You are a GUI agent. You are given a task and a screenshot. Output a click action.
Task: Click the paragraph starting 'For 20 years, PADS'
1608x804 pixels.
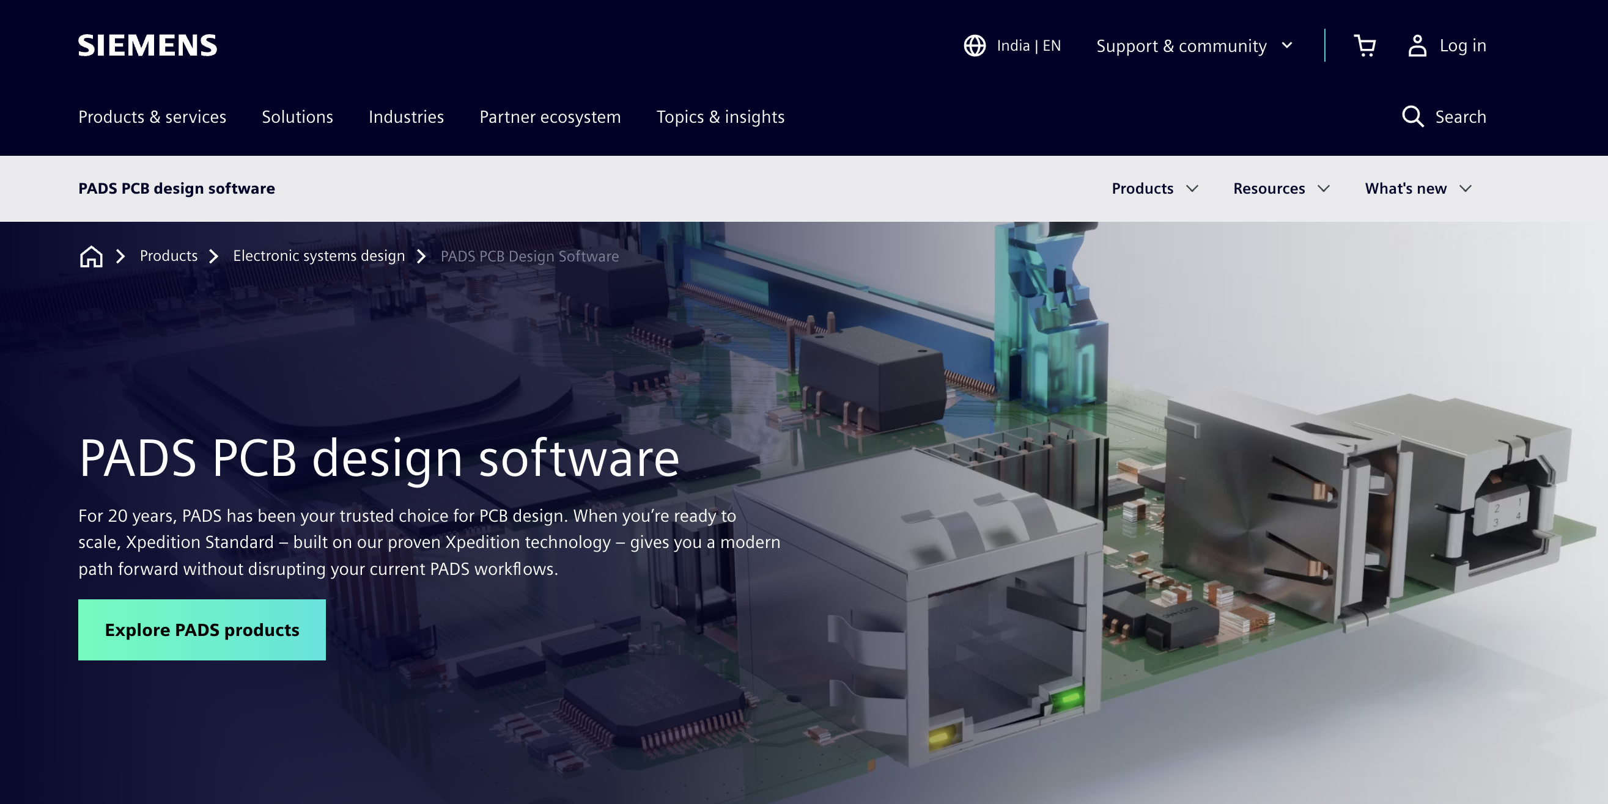[429, 542]
